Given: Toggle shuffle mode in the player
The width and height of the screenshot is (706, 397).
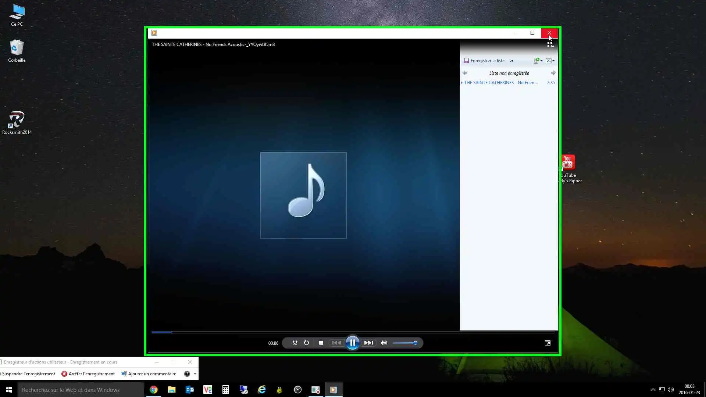Looking at the screenshot, I should [295, 343].
